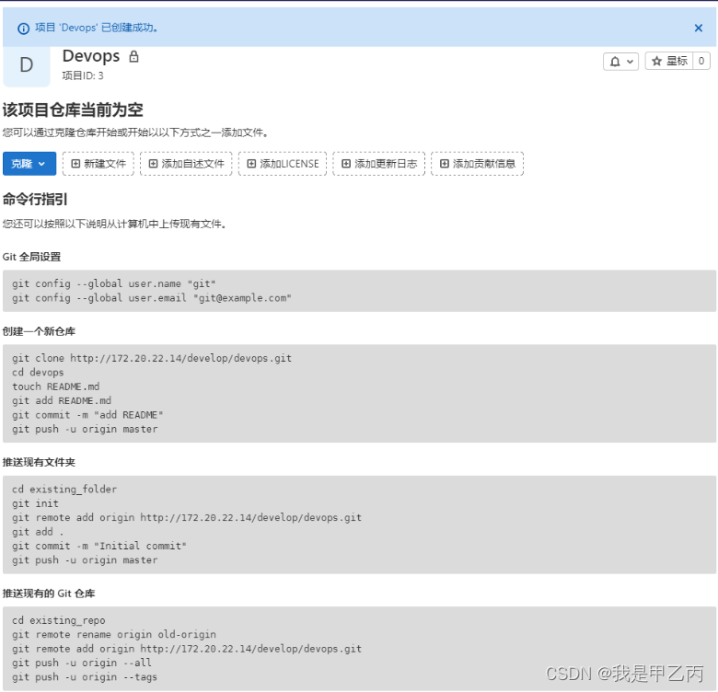Click the 添加自述文件 add README button
Screen dimensions: 718x692
[x=186, y=164]
